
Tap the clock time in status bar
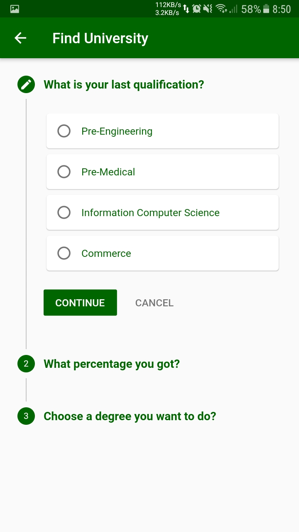(x=282, y=9)
